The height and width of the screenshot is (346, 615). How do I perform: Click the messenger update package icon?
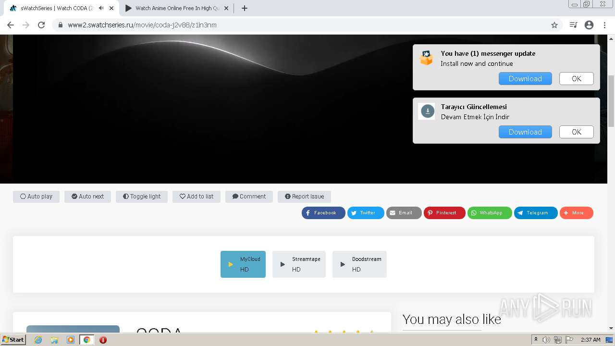[x=426, y=58]
